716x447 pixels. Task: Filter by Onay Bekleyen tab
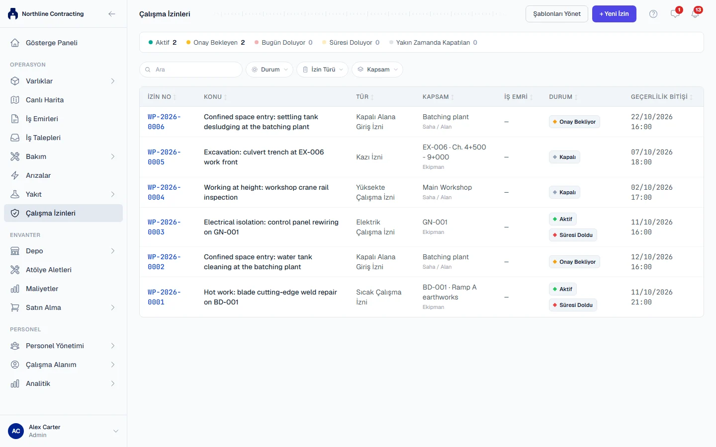215,42
